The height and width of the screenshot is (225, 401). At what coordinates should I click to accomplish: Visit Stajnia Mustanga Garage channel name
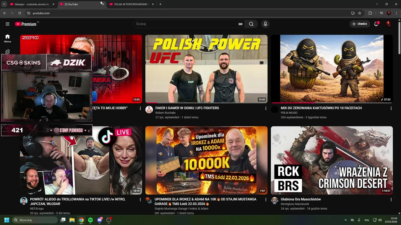pyautogui.click(x=181, y=209)
